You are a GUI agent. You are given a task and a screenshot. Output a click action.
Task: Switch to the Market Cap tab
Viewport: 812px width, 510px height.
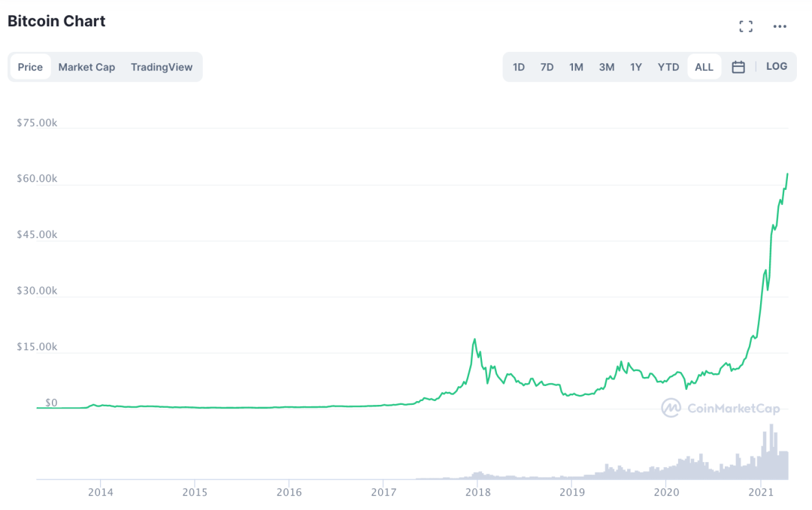pyautogui.click(x=86, y=67)
